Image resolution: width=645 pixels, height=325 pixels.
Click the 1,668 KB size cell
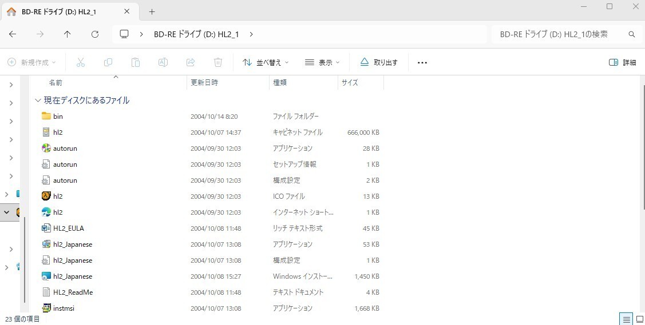367,308
